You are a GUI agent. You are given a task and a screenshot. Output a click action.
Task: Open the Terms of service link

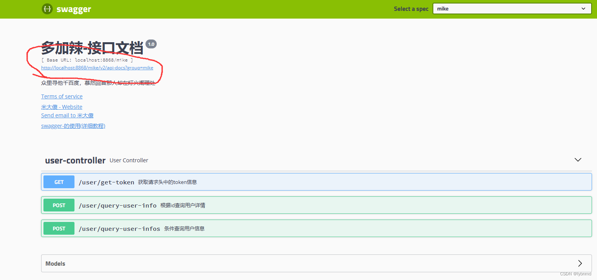click(x=62, y=96)
